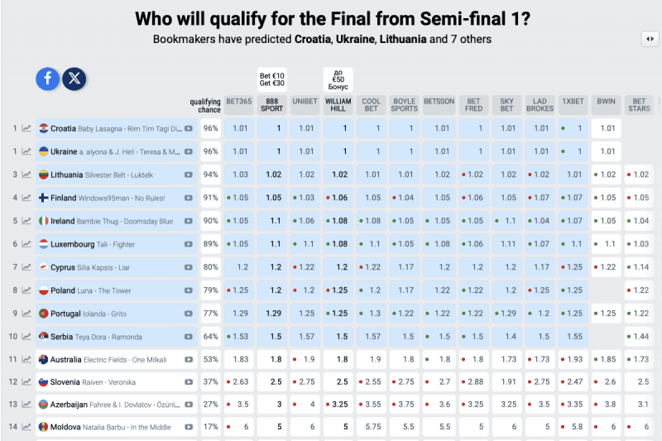Select the WILLIAM HILL column header
The width and height of the screenshot is (662, 441).
pos(338,104)
